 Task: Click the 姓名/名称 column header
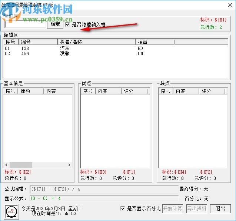96,42
